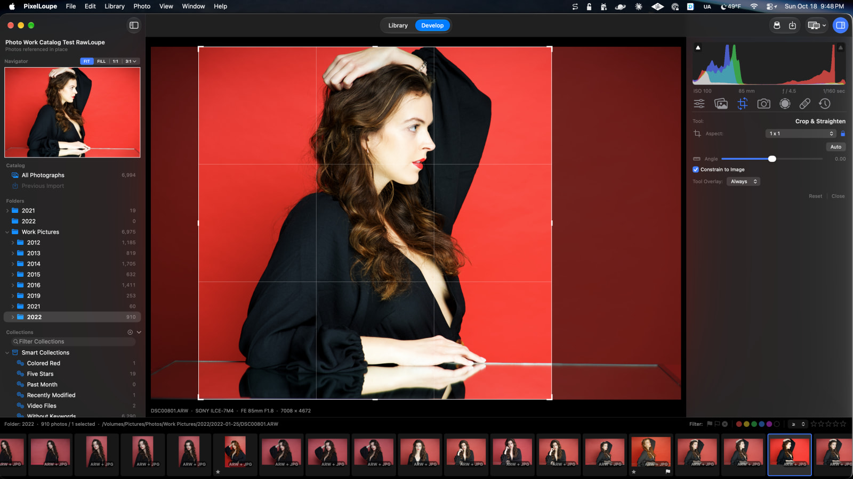Open the Wi-Fi menu bar icon
Image resolution: width=853 pixels, height=479 pixels.
coord(754,6)
